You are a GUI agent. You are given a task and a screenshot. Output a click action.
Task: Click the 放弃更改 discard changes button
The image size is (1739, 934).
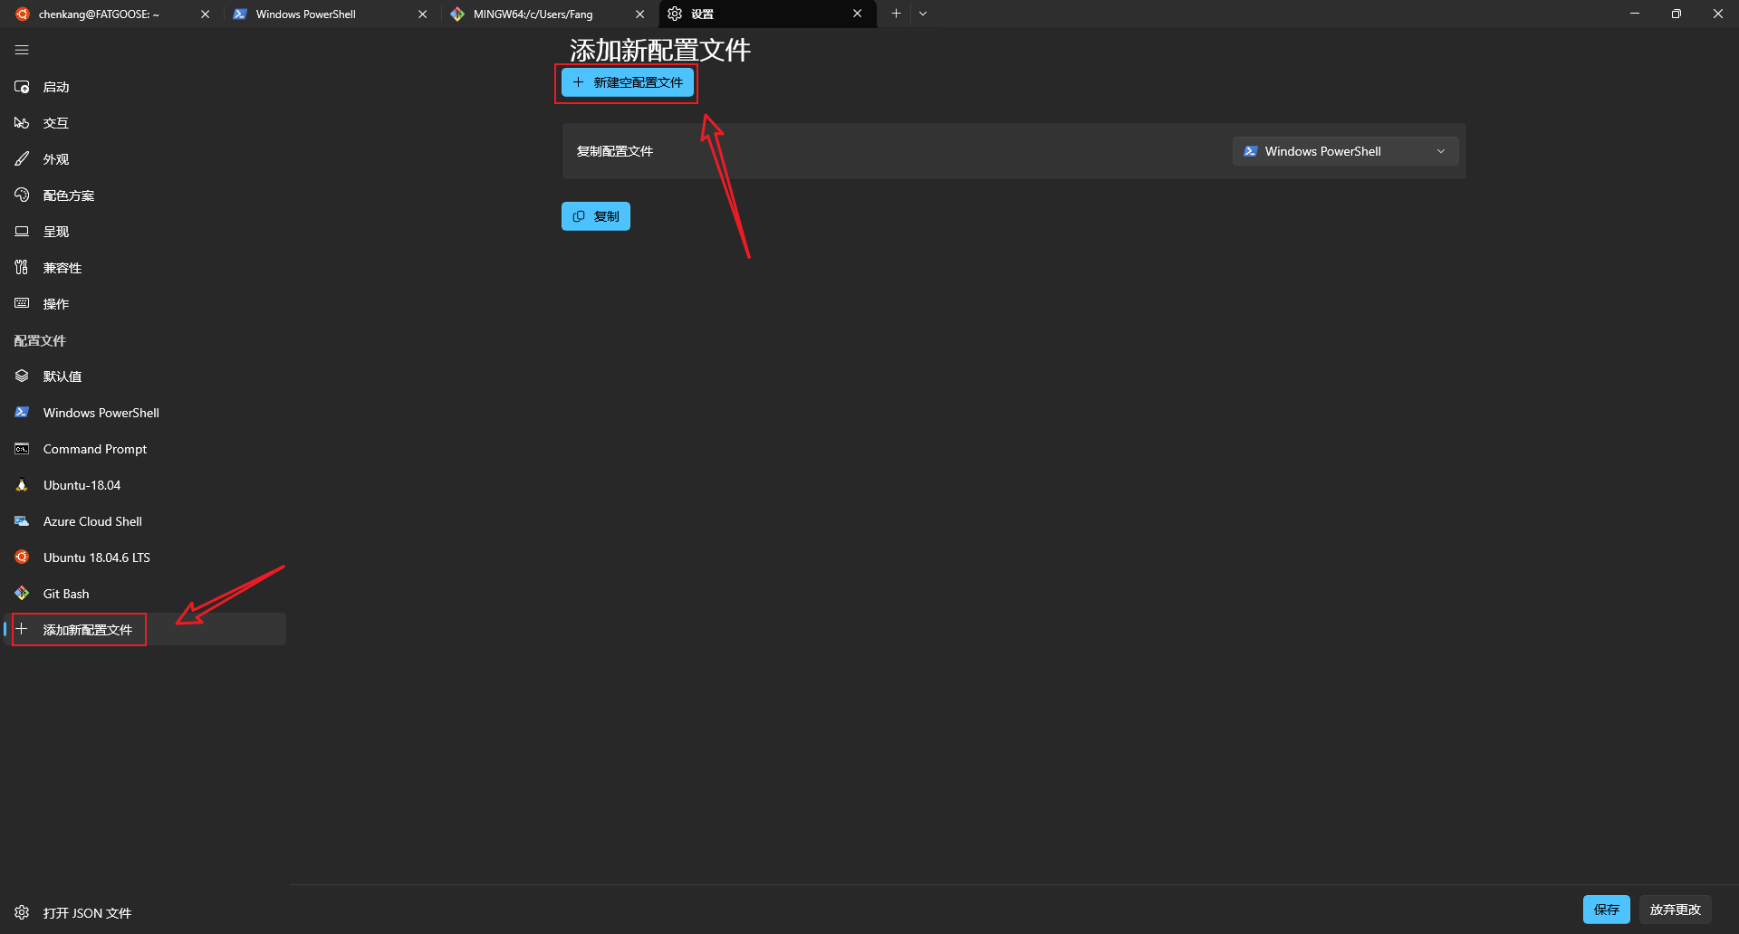[1675, 910]
